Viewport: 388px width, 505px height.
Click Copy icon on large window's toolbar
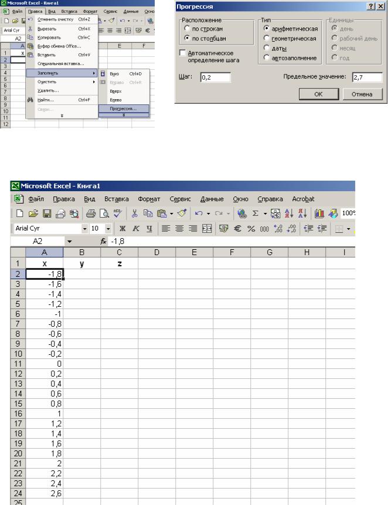pyautogui.click(x=148, y=213)
